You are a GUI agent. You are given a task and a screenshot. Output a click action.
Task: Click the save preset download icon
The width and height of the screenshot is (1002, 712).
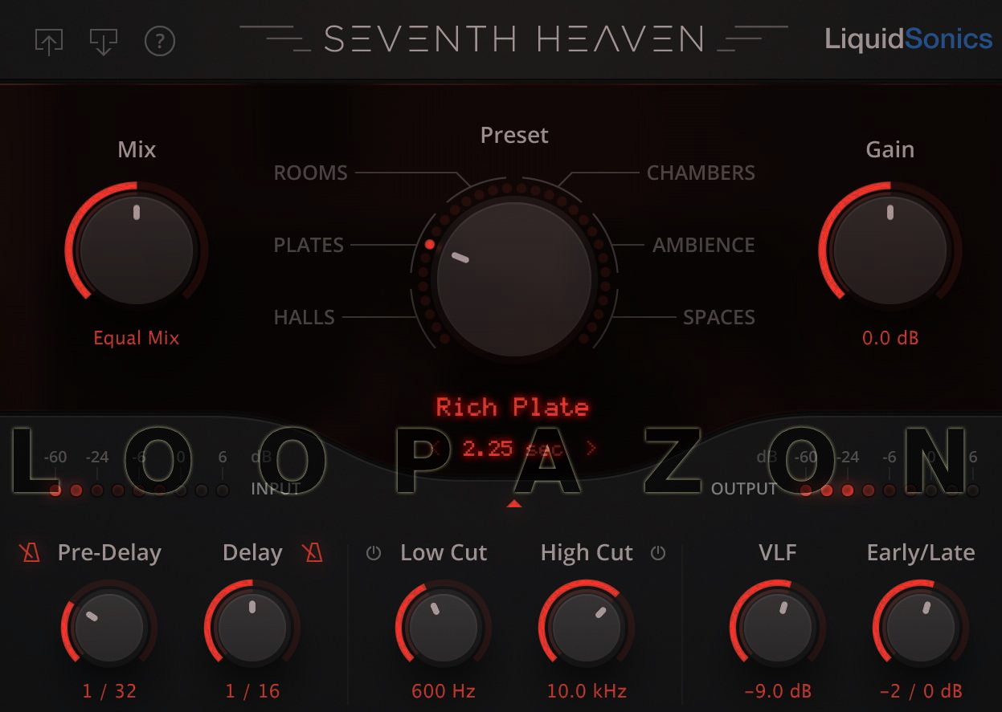[x=103, y=41]
